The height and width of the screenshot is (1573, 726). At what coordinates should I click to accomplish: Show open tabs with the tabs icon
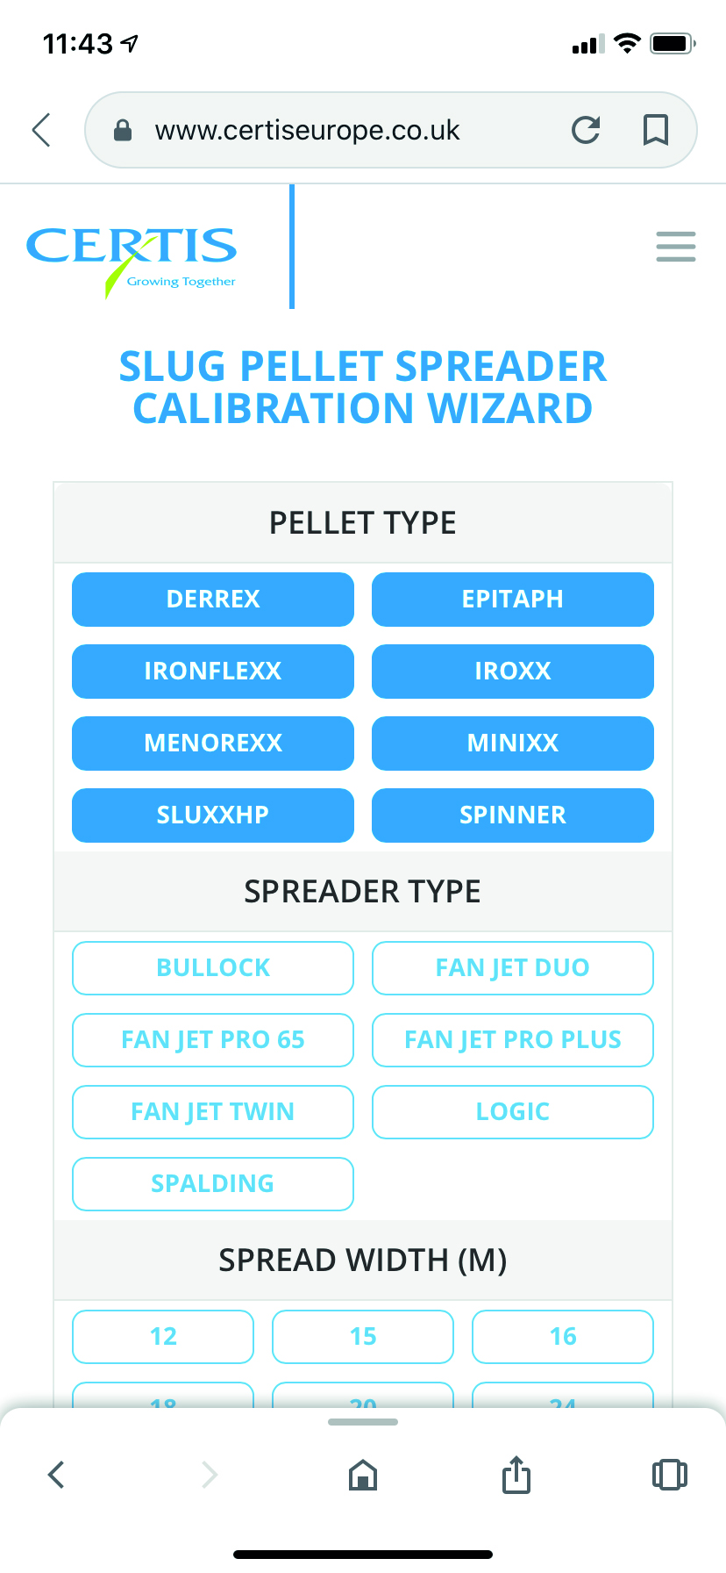669,1475
